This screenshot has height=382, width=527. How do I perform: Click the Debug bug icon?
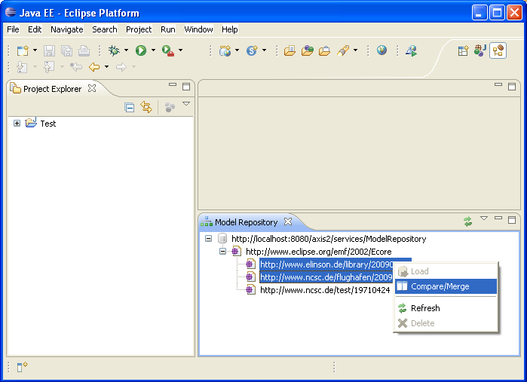tap(114, 50)
